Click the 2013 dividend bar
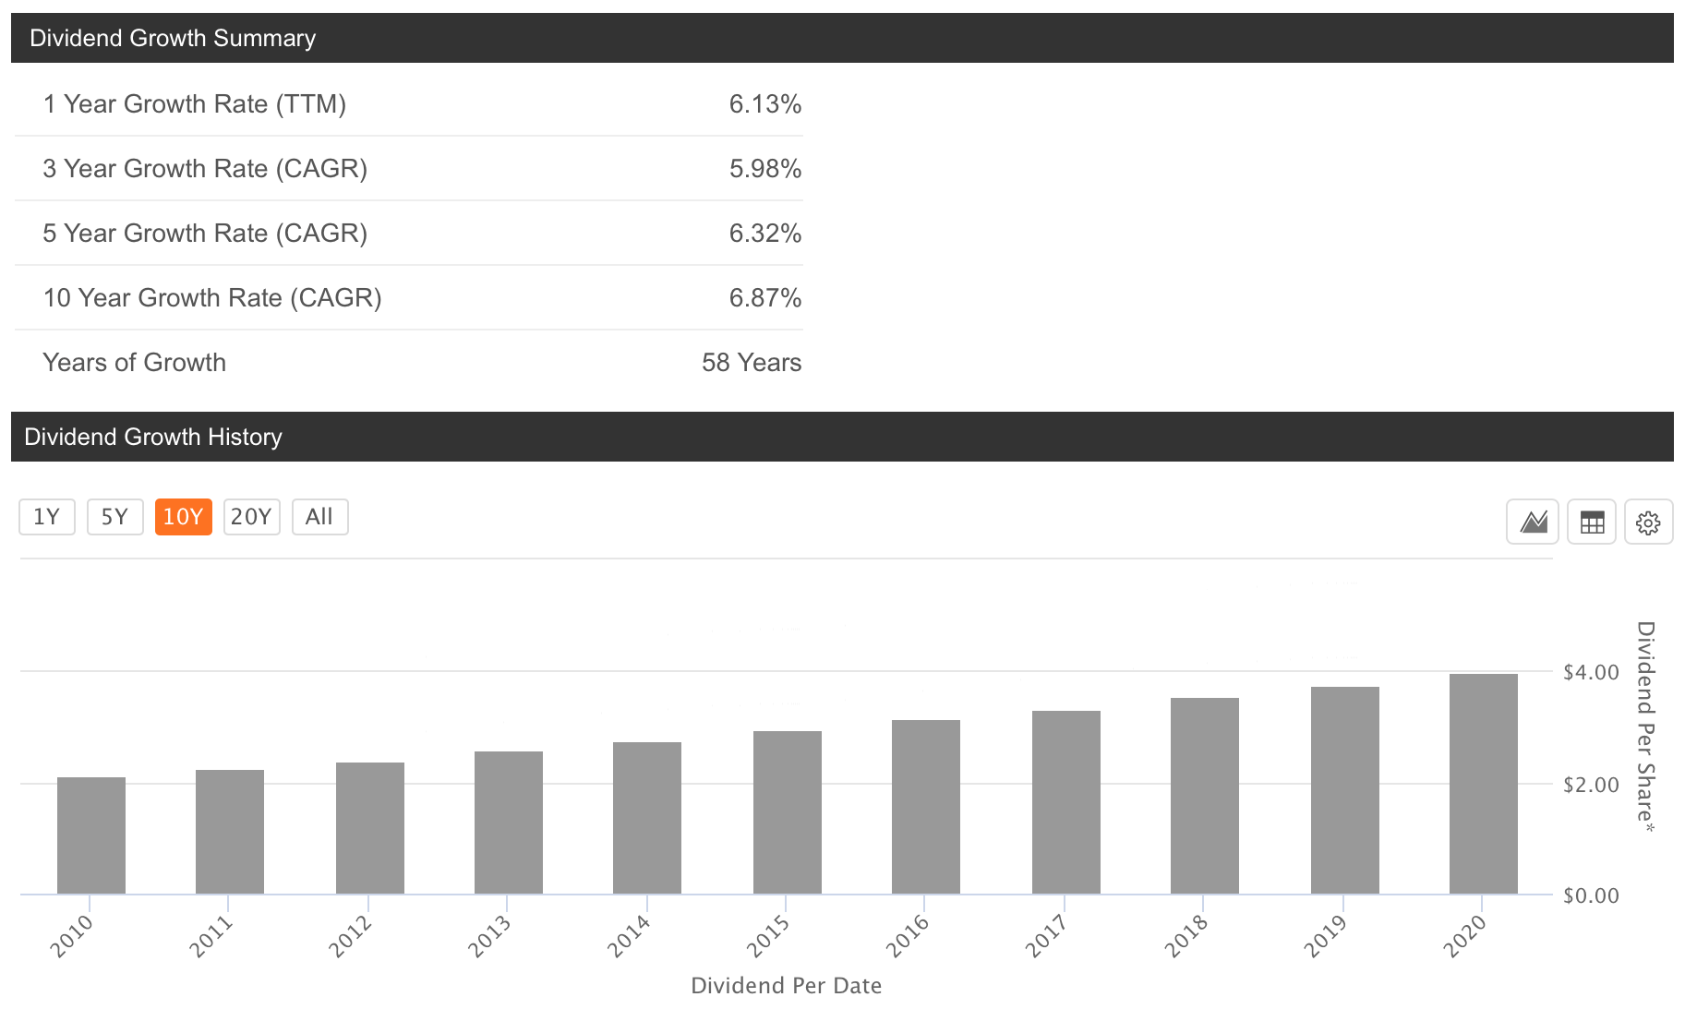The image size is (1697, 1021). [x=509, y=823]
